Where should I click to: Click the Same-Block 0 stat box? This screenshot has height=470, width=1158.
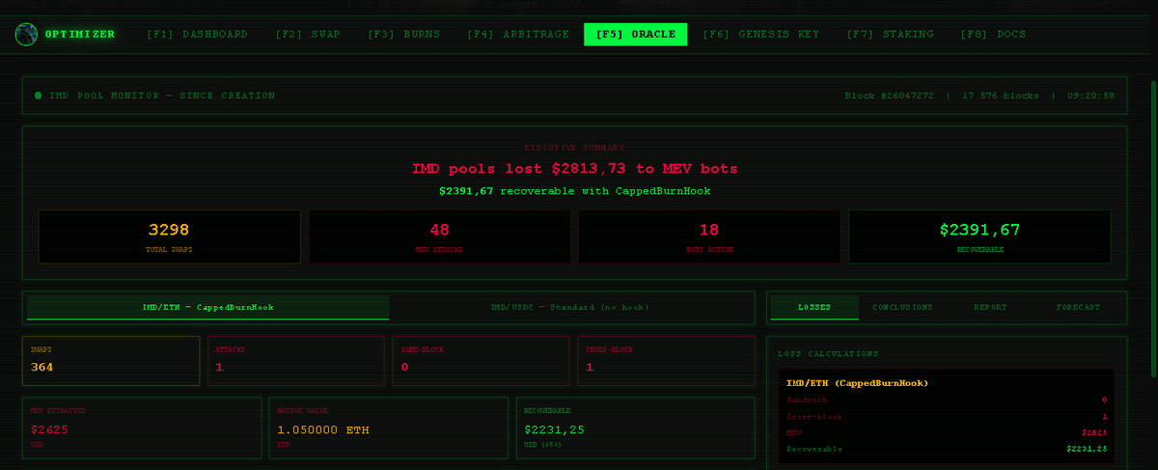click(481, 361)
